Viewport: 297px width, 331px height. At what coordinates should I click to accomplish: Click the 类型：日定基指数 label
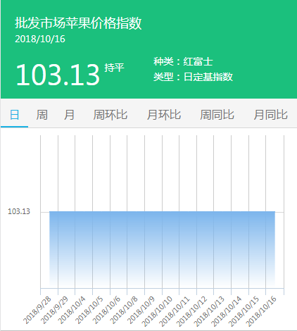(x=193, y=77)
